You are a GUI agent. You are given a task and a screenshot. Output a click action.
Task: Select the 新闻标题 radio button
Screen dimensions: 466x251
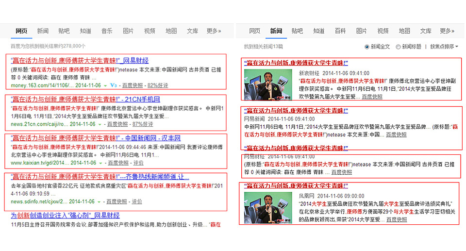(x=398, y=47)
